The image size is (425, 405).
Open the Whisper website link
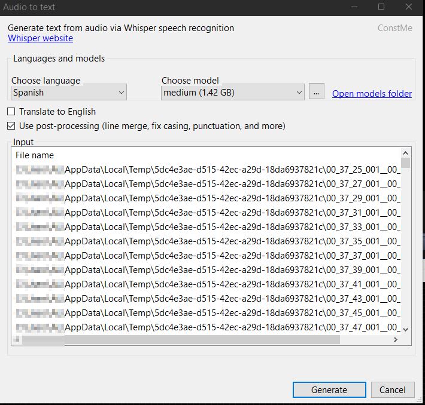point(40,38)
